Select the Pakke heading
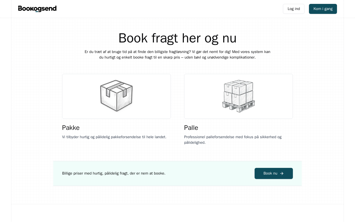The width and height of the screenshot is (355, 222). [x=71, y=128]
